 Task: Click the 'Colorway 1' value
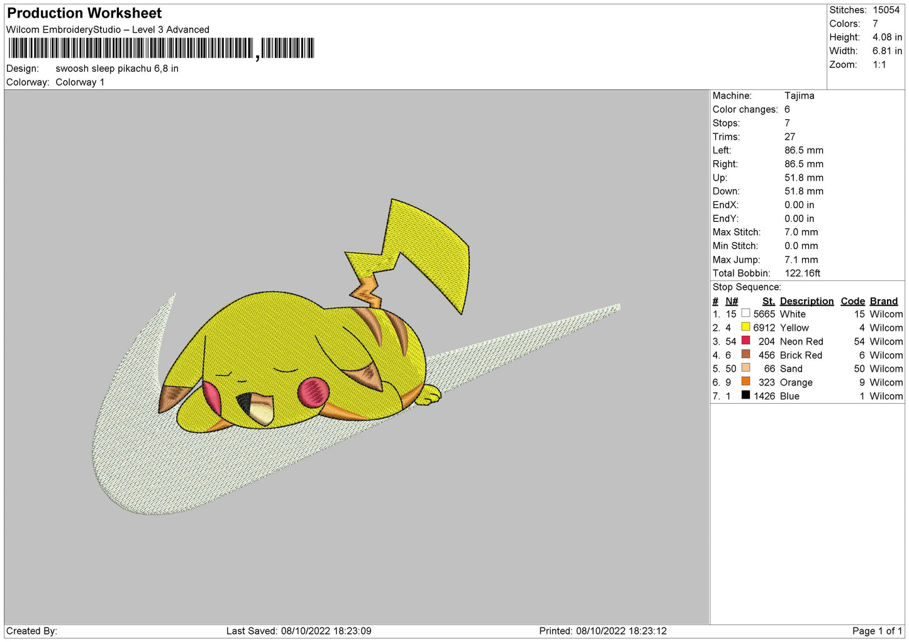[80, 82]
